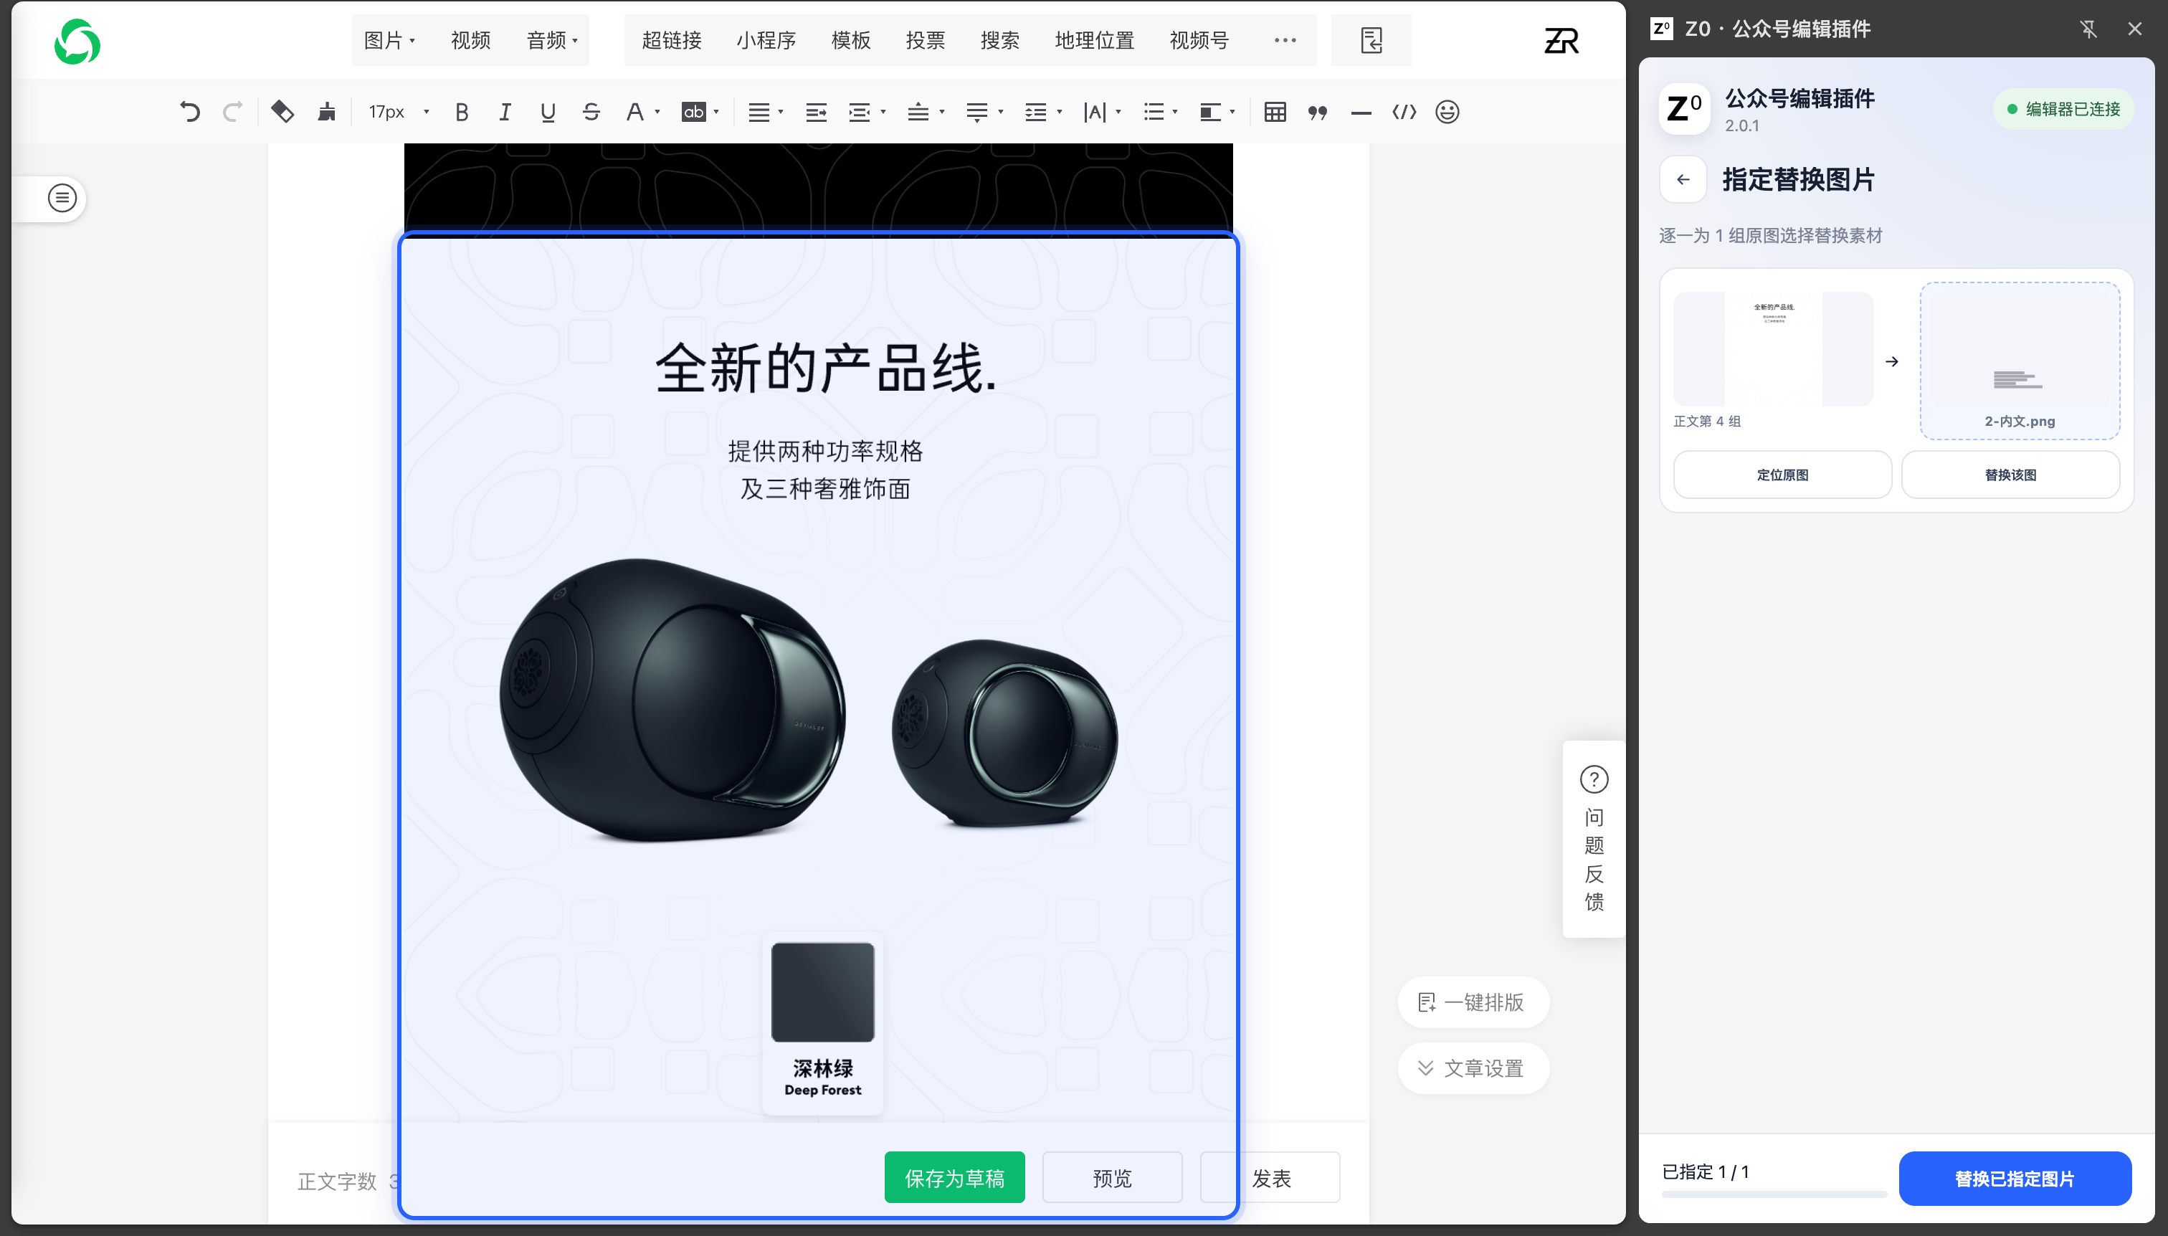Toggle underline formatting
The width and height of the screenshot is (2168, 1236).
click(x=548, y=112)
